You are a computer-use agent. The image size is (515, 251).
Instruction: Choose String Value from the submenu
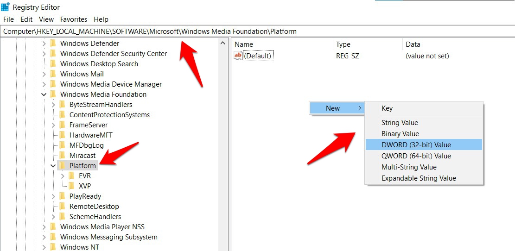pyautogui.click(x=424, y=123)
